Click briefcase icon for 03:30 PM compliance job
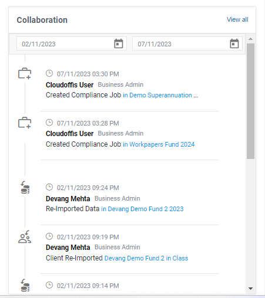Screen dimensions: 265x298 coord(25,73)
